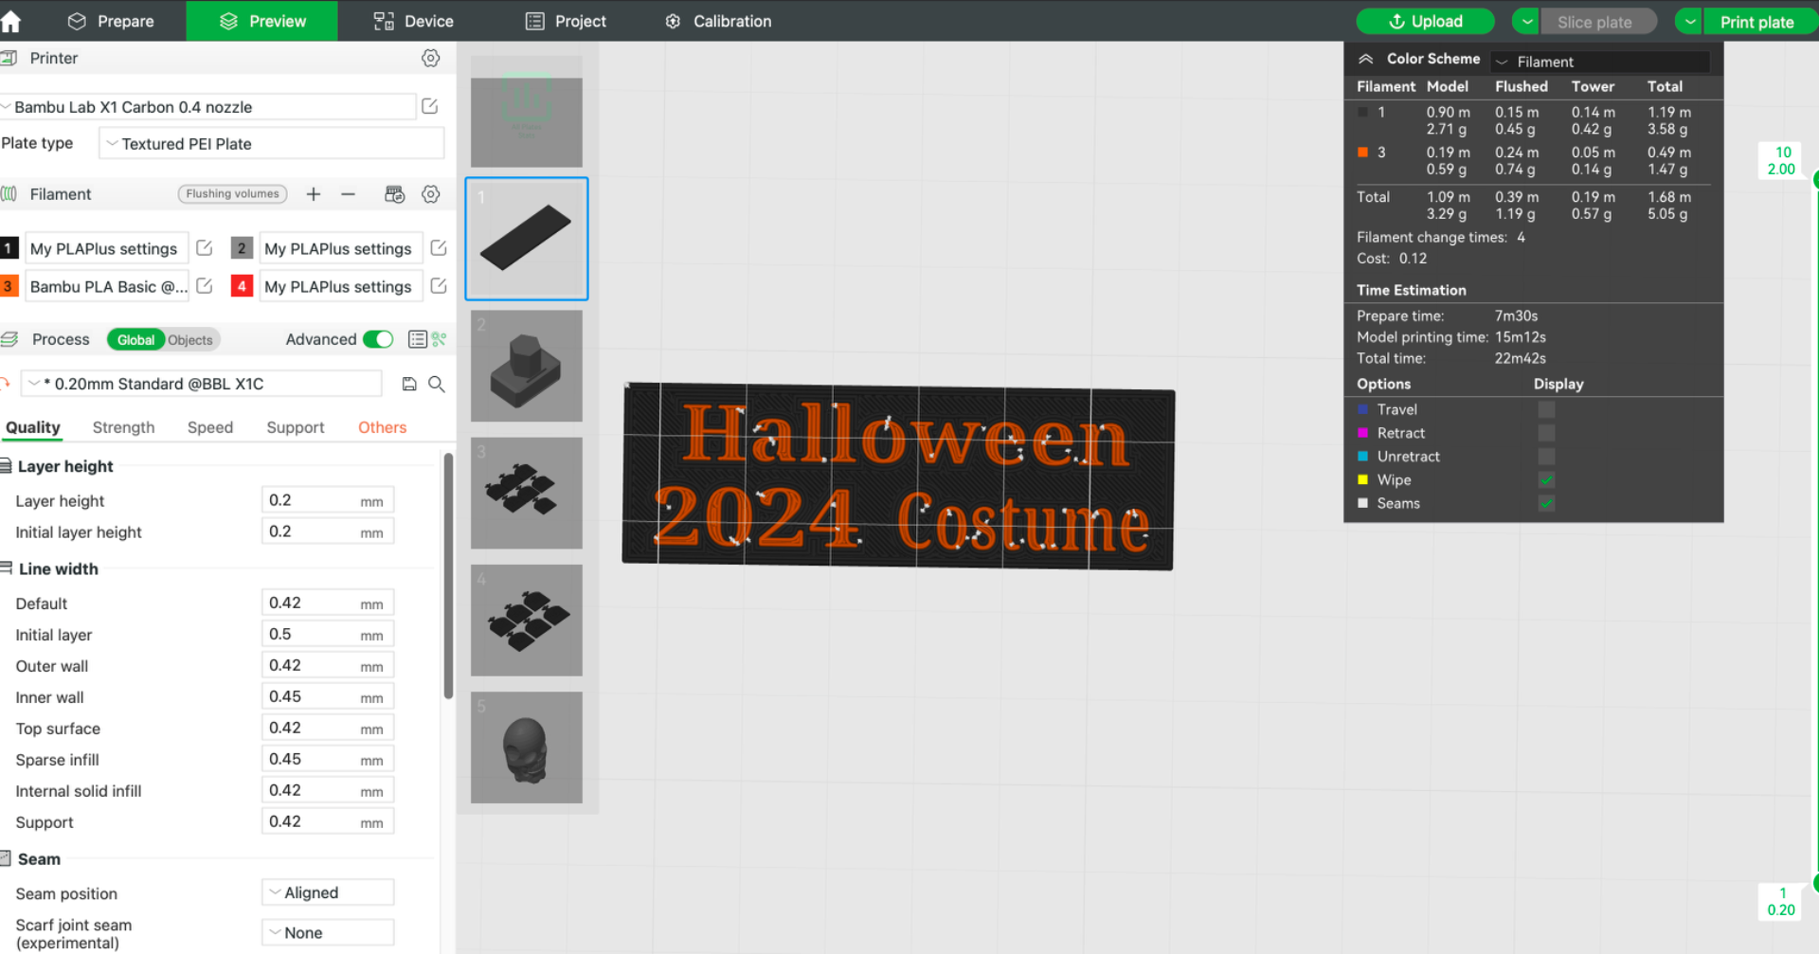Save the process preset with the disk icon
The width and height of the screenshot is (1819, 954).
click(409, 384)
